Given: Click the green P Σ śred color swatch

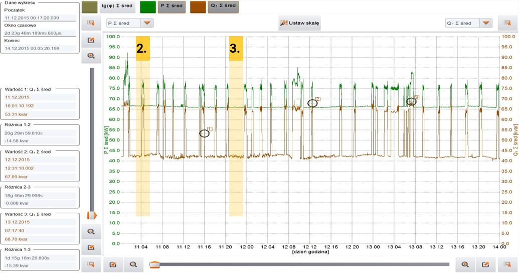Looking at the screenshot, I should (147, 7).
